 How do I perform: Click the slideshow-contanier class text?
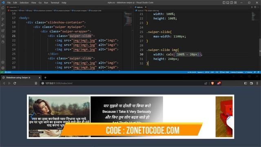(65, 22)
